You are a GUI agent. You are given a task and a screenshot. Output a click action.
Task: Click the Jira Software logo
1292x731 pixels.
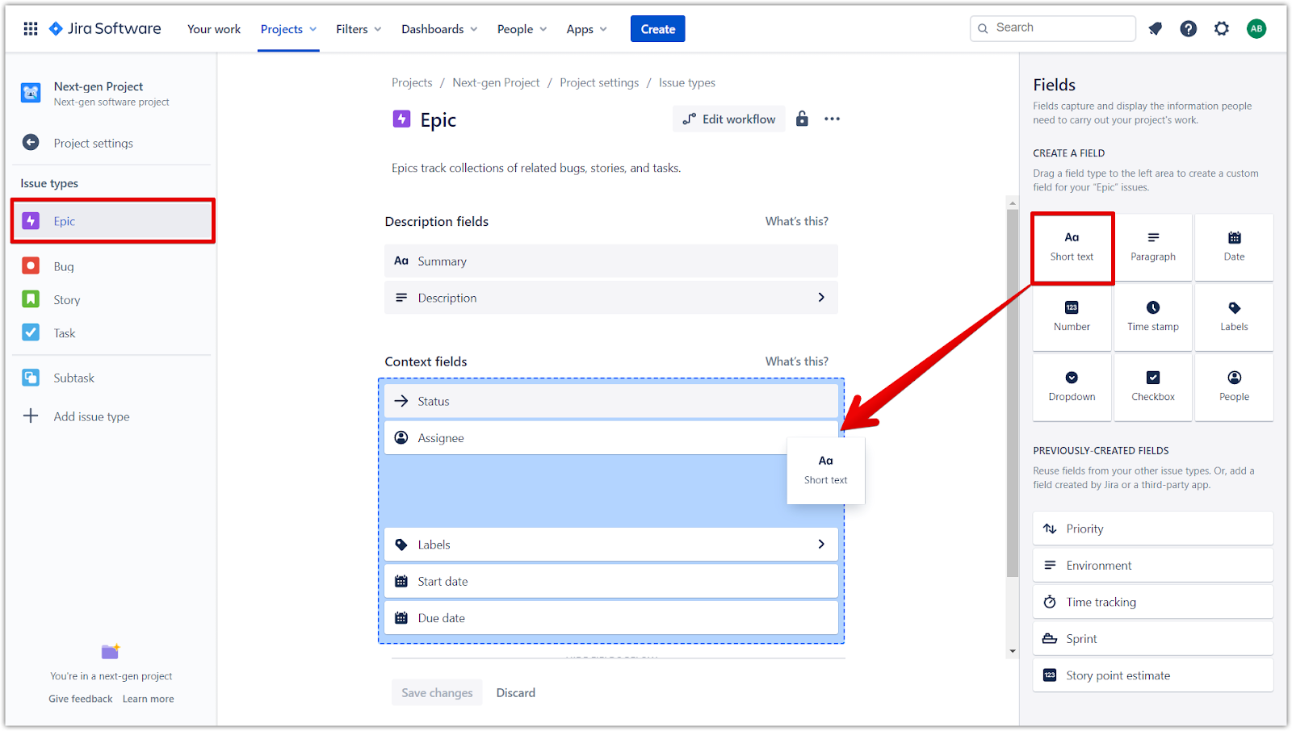coord(105,29)
